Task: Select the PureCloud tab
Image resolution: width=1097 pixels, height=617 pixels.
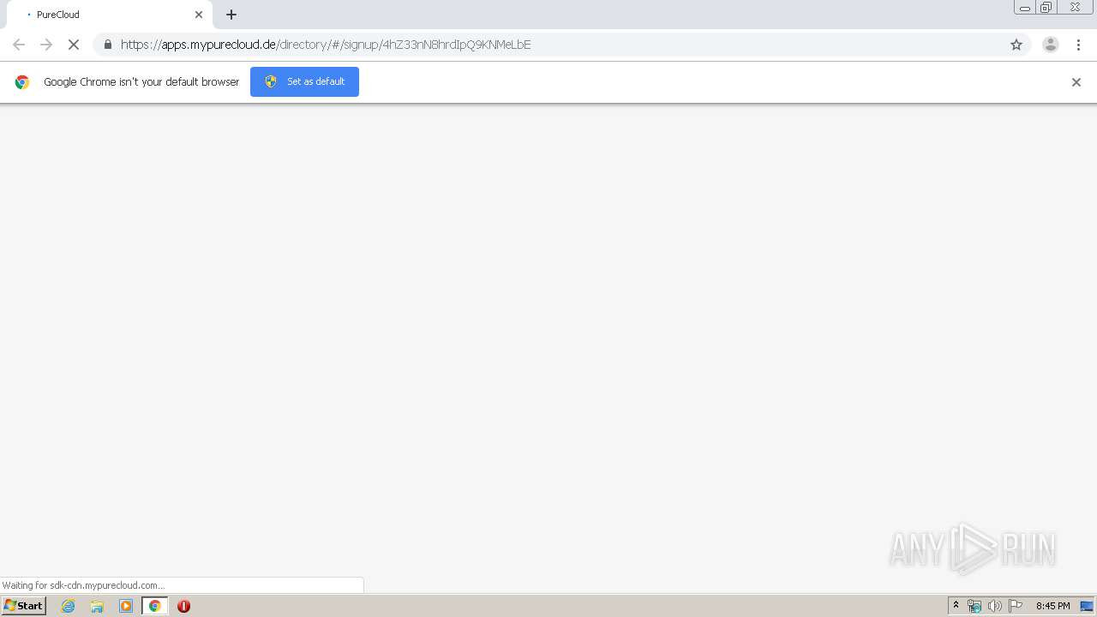Action: point(110,15)
